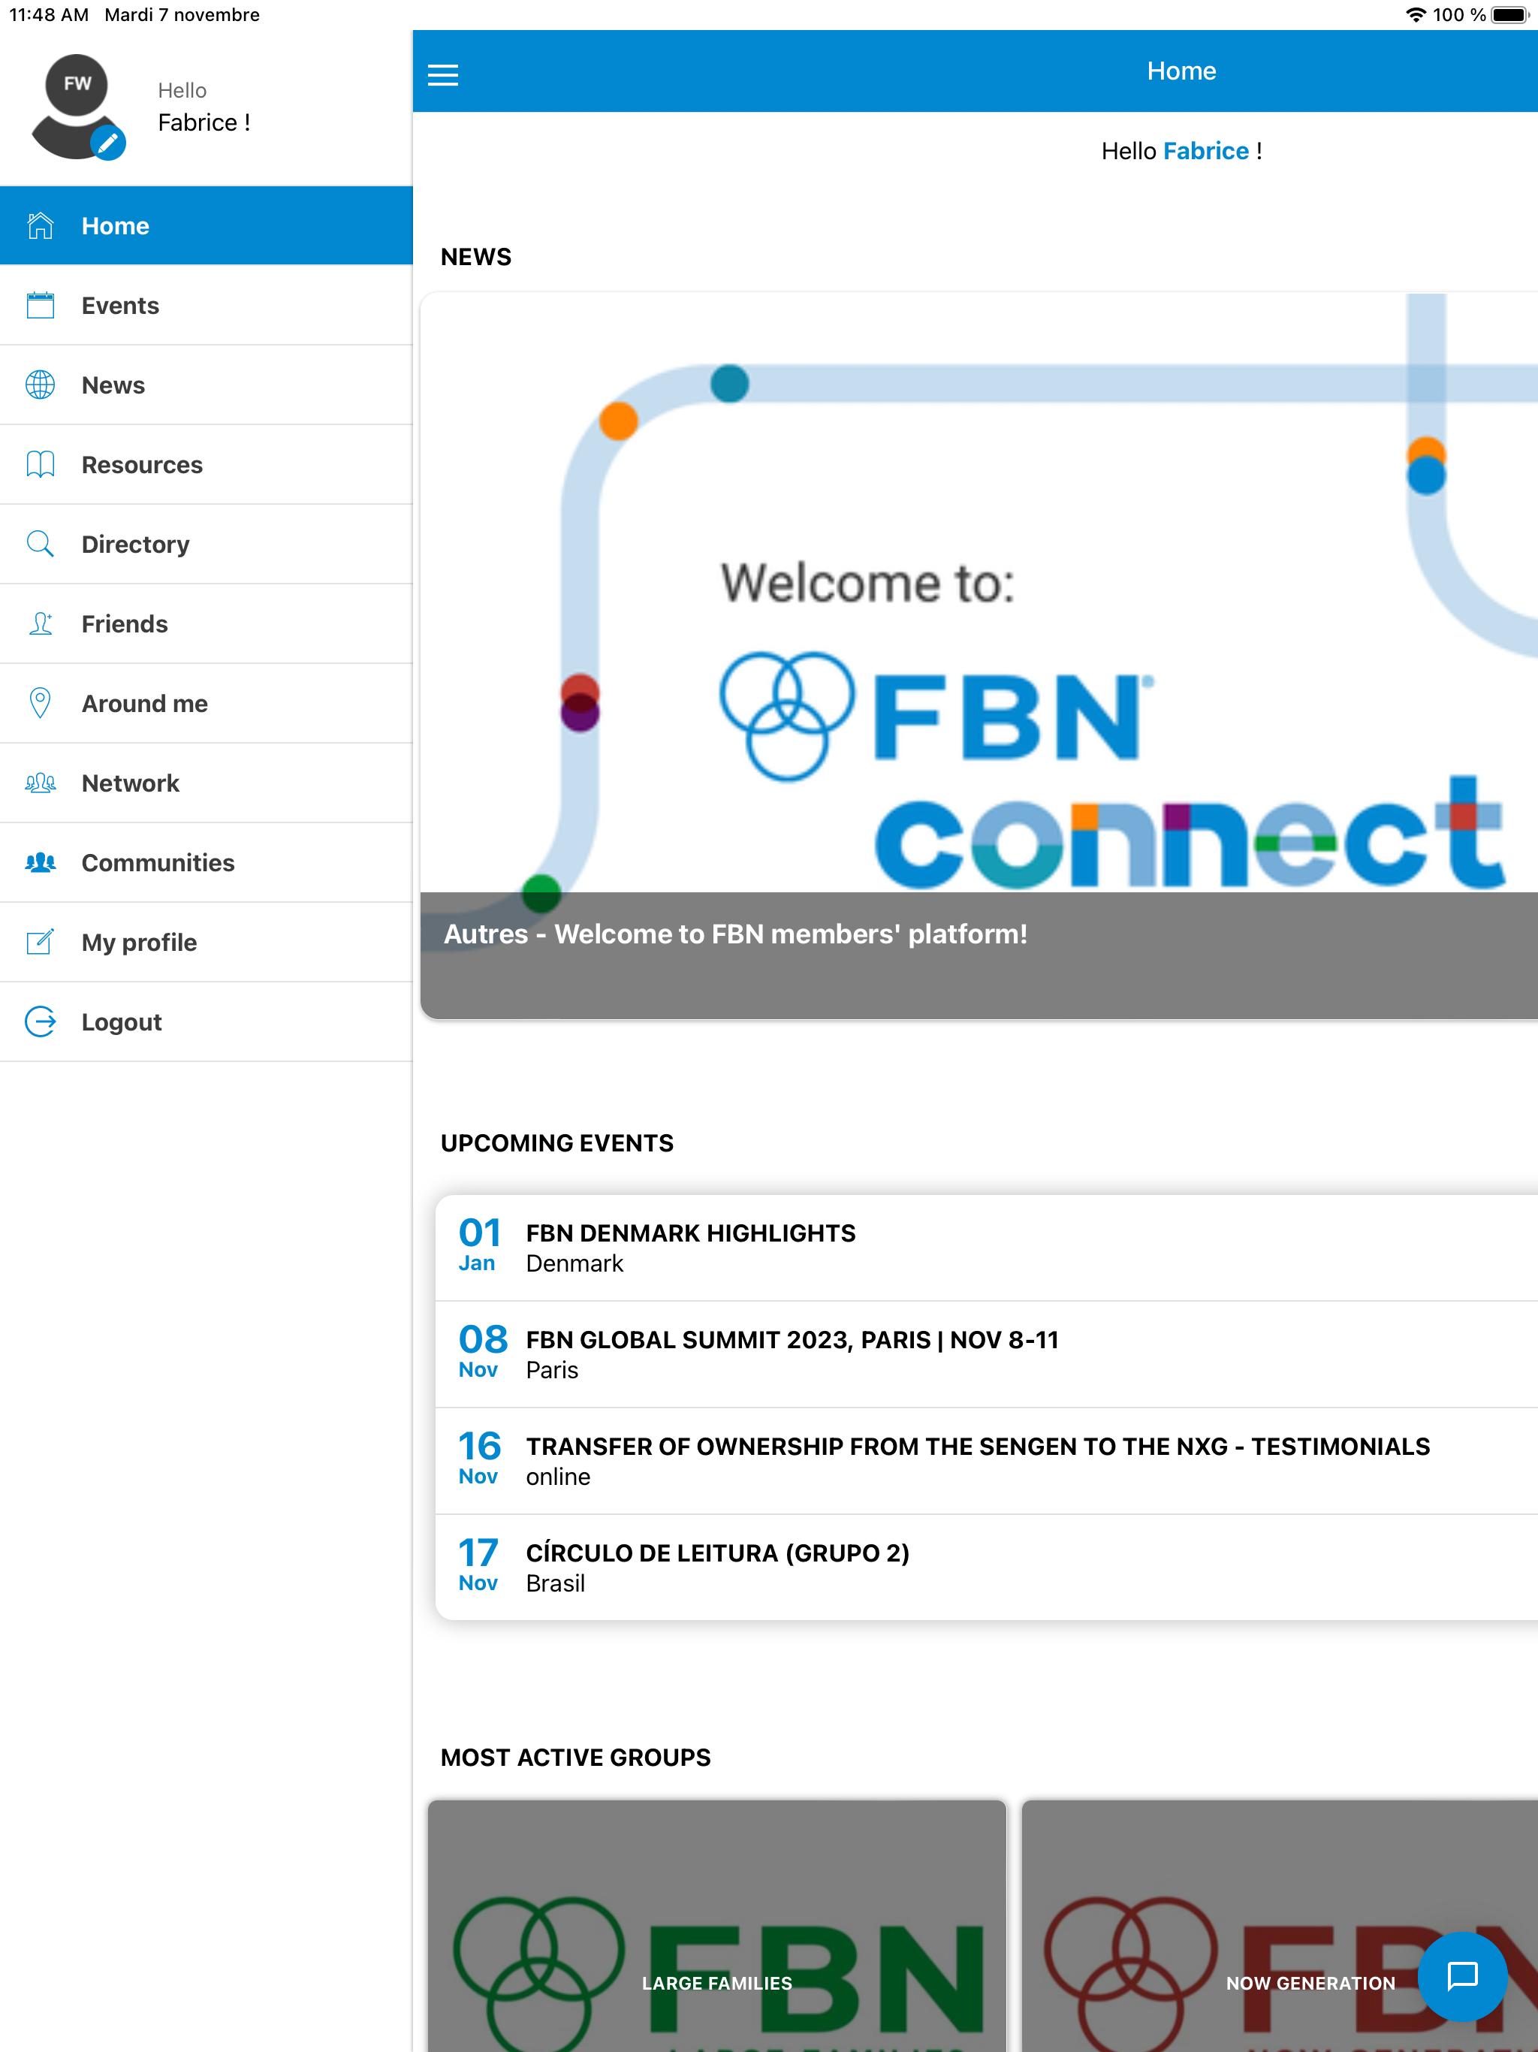Open Friends from the side menu
This screenshot has width=1538, height=2052.
[x=206, y=623]
